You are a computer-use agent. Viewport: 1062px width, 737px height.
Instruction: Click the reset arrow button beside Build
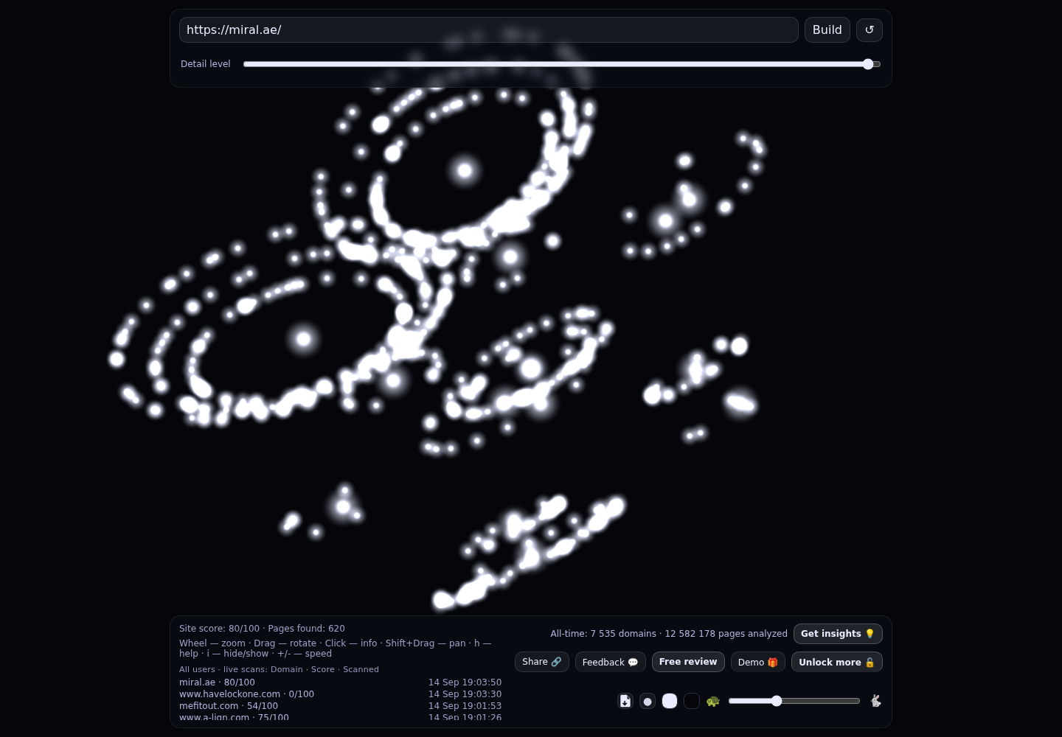[x=870, y=30]
